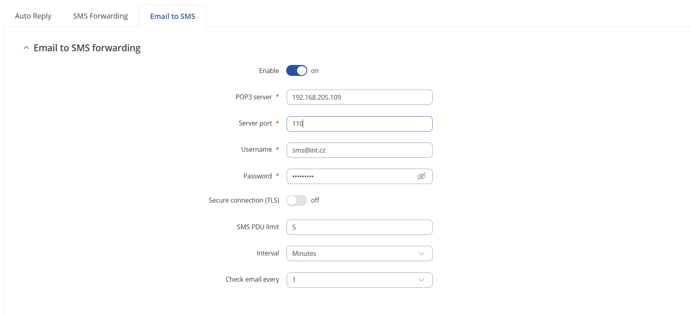
Task: Open the Check email every dropdown
Action: (x=359, y=280)
